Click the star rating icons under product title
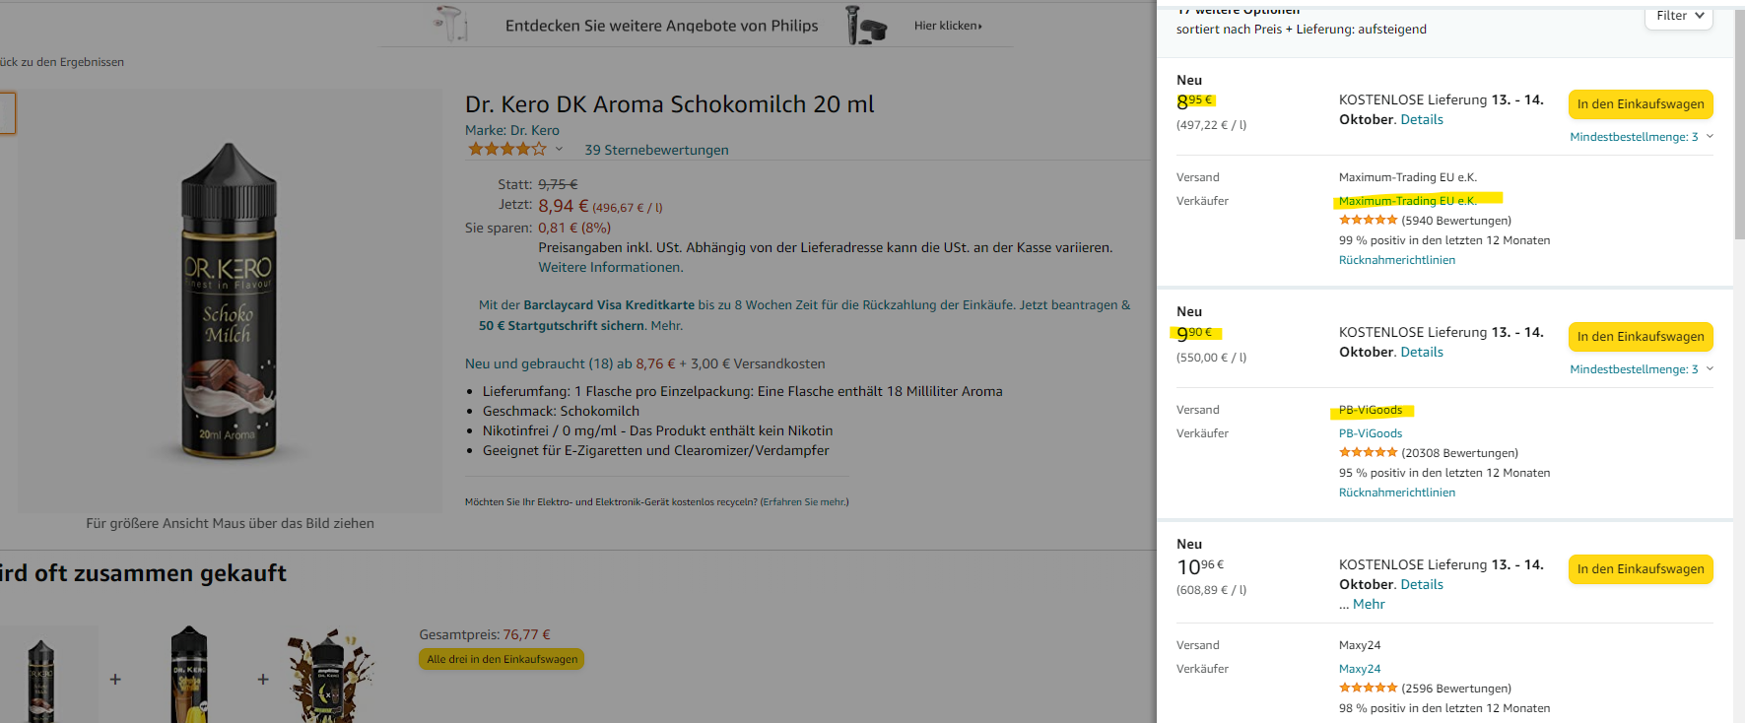Viewport: 1745px width, 723px height. tap(506, 150)
